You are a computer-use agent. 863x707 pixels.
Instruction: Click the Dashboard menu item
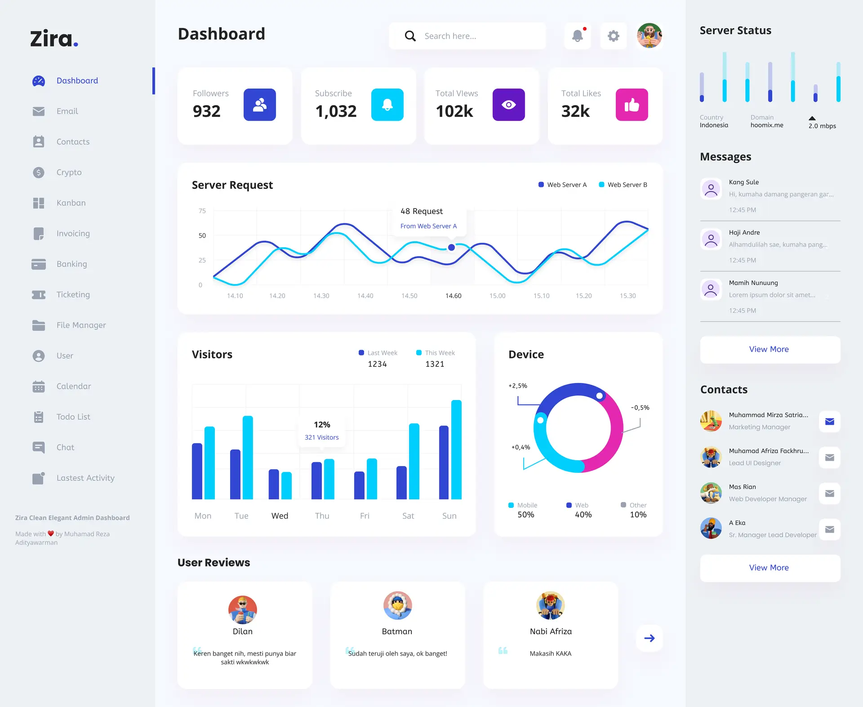tap(77, 80)
